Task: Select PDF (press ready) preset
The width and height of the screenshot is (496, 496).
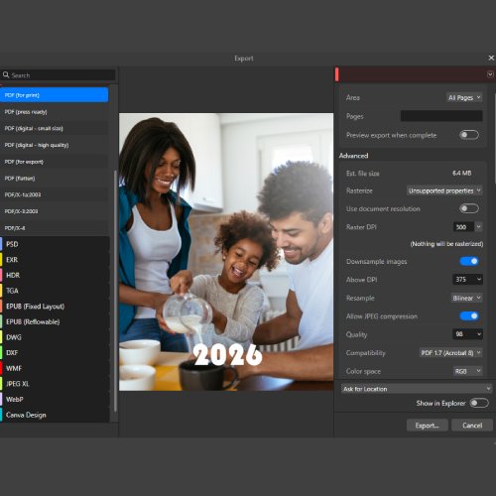Action: coord(55,112)
